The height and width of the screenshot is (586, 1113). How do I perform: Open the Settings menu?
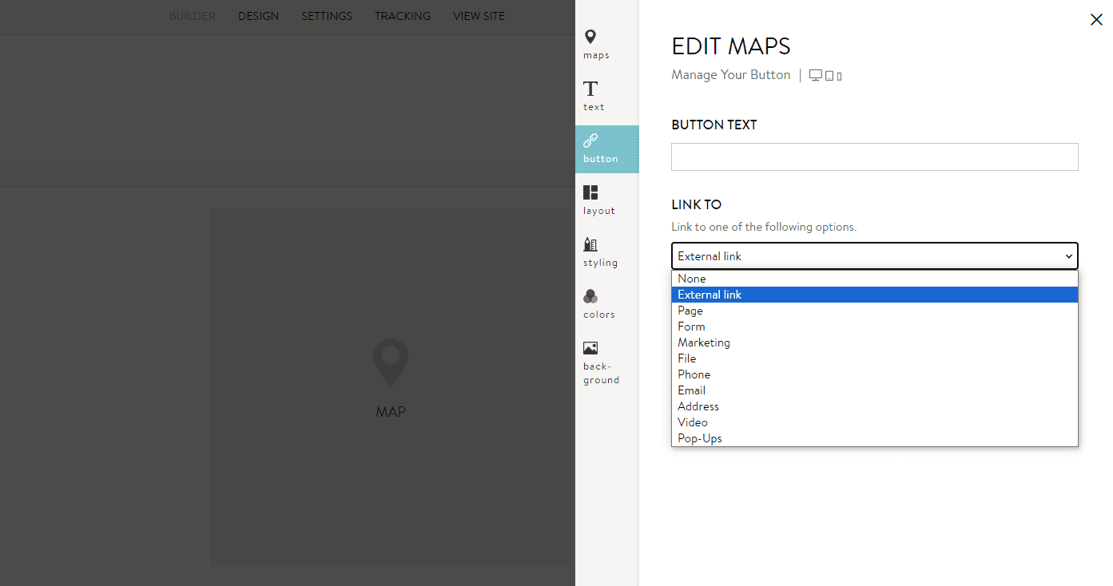pos(327,16)
